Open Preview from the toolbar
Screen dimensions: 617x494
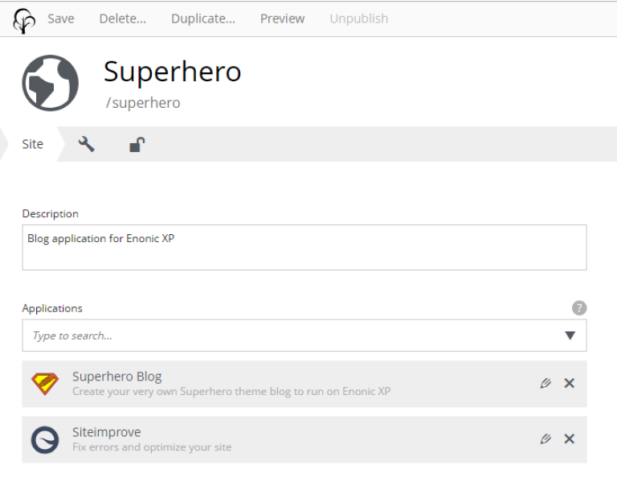pos(282,19)
